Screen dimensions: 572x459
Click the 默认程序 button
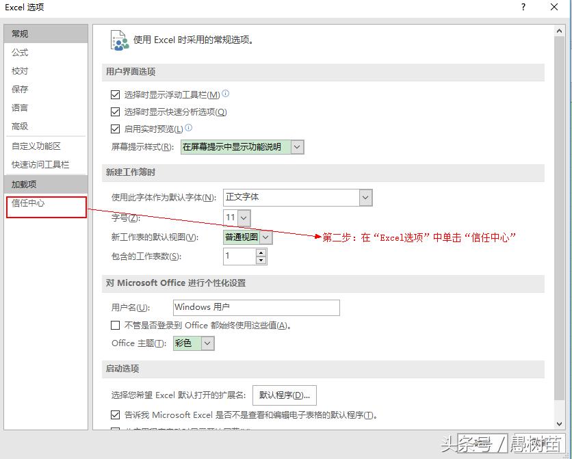coord(284,395)
